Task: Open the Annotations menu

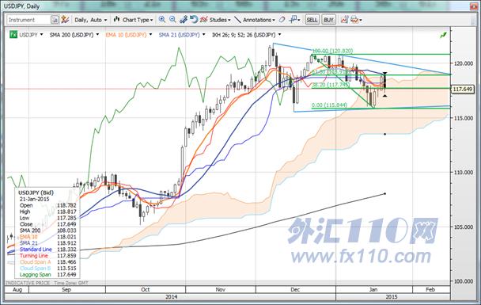Action: [x=259, y=20]
